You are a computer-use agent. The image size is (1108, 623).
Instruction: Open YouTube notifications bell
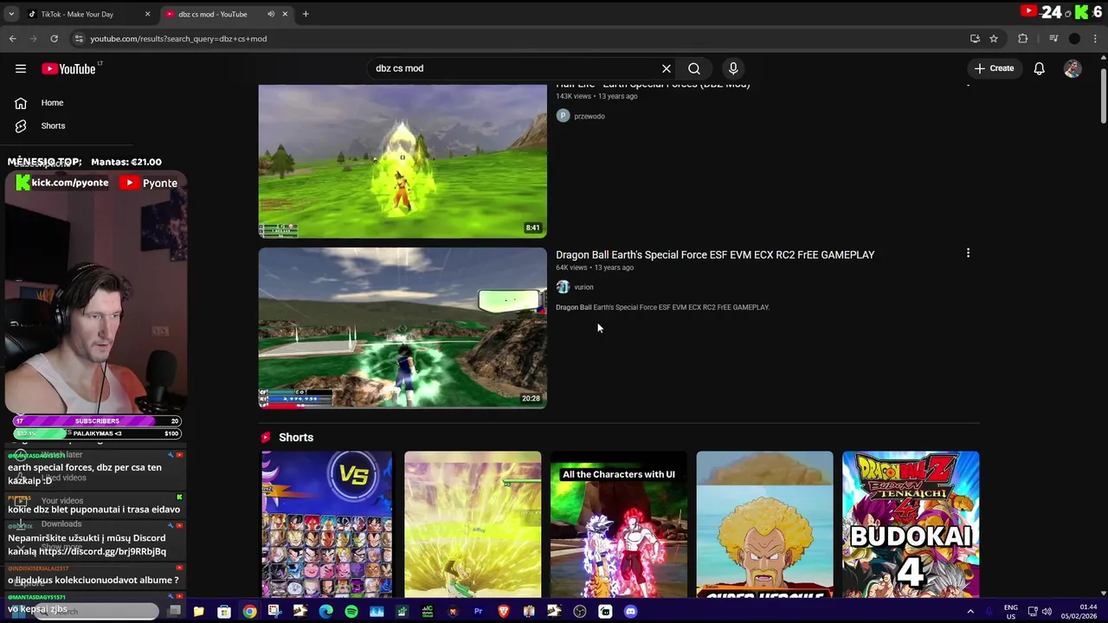pyautogui.click(x=1039, y=68)
